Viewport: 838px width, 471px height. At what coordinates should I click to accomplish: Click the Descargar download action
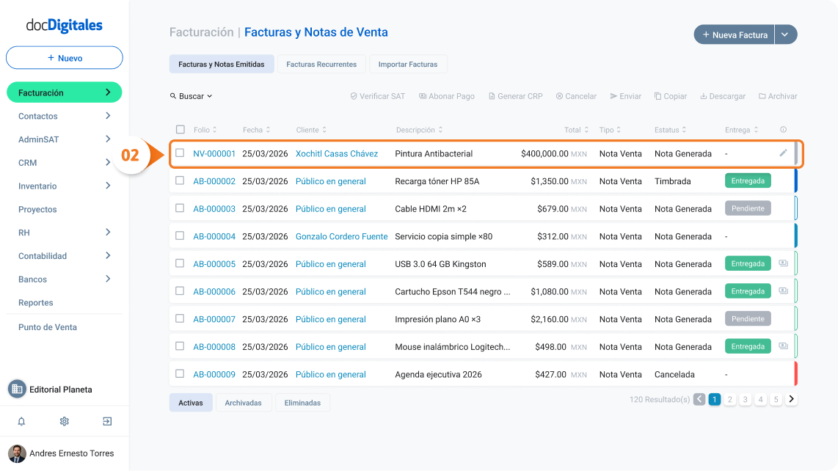pos(723,96)
